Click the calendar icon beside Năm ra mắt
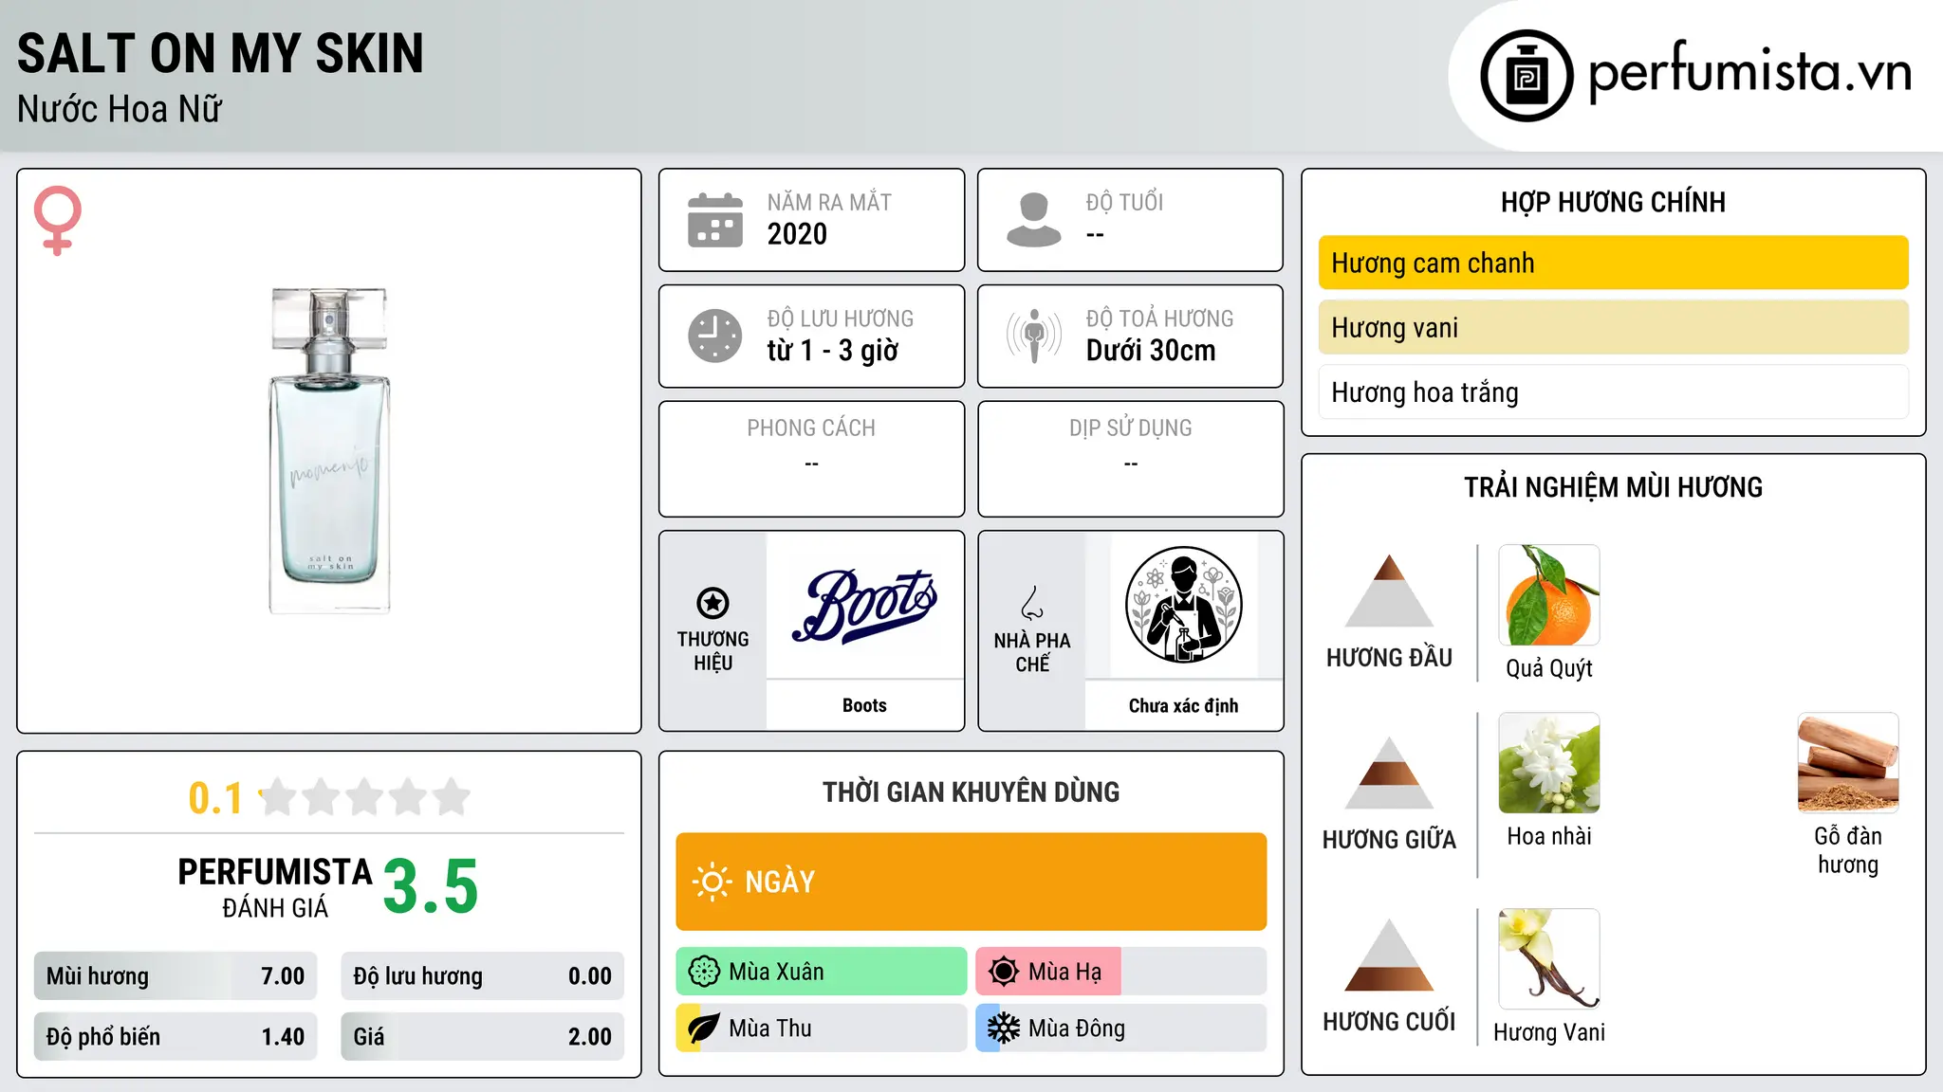 click(715, 220)
